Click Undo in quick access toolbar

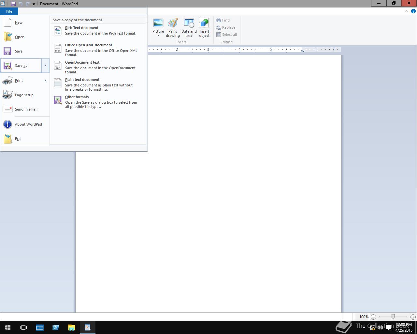pyautogui.click(x=21, y=4)
